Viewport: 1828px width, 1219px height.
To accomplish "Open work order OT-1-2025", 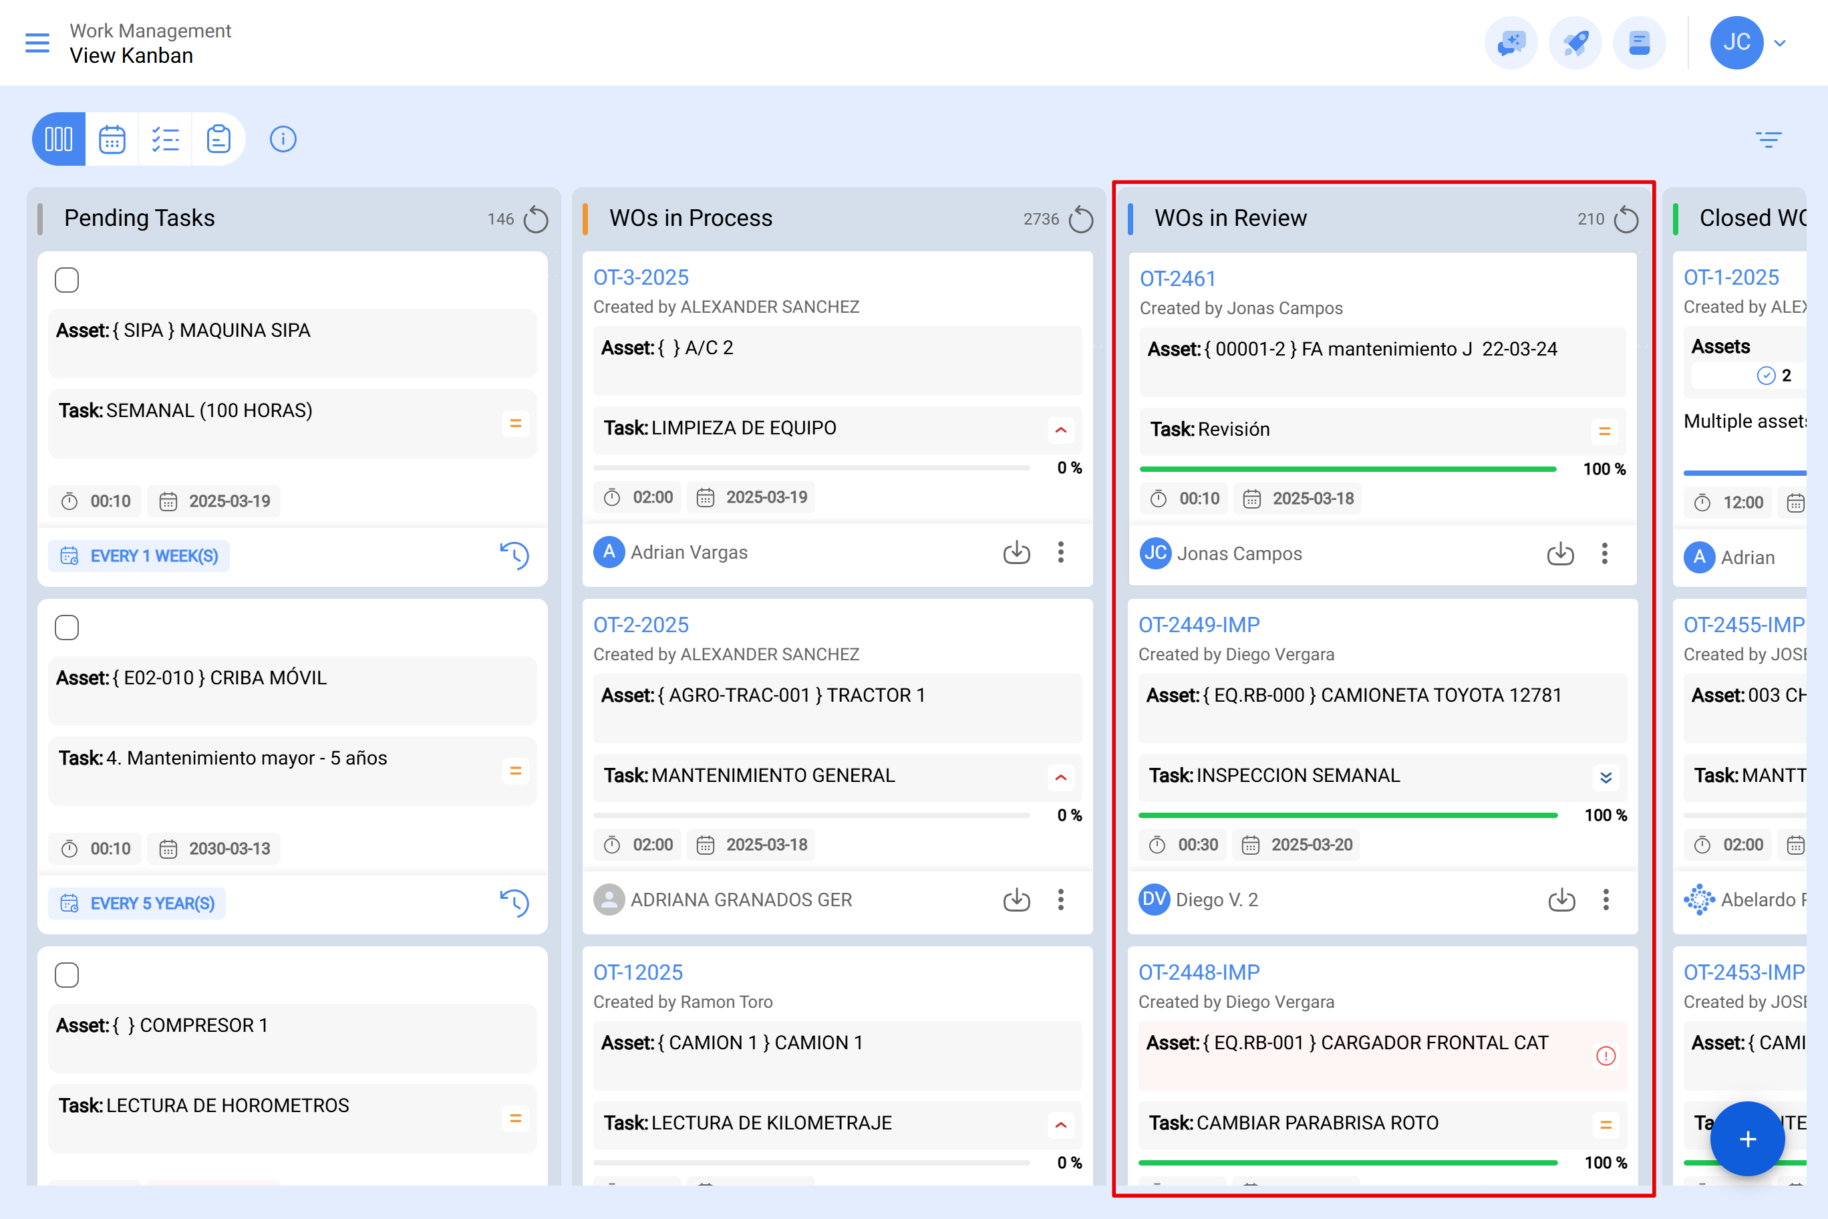I will [x=1731, y=277].
